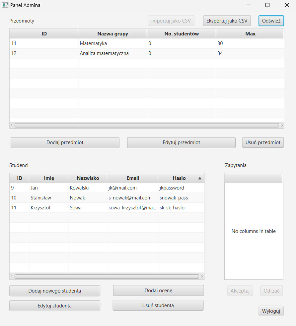Image resolution: width=296 pixels, height=326 pixels.
Task: Minimize the Panel Admina window
Action: (248, 5)
